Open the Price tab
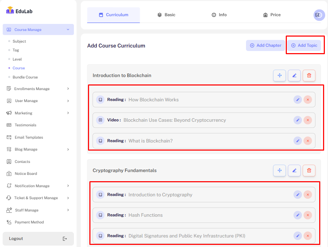Screen dimensions: 328x247 point(272,15)
